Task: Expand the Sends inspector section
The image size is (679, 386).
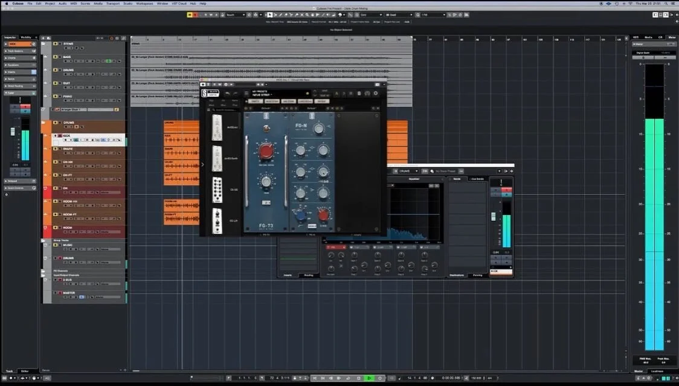Action: click(x=20, y=79)
